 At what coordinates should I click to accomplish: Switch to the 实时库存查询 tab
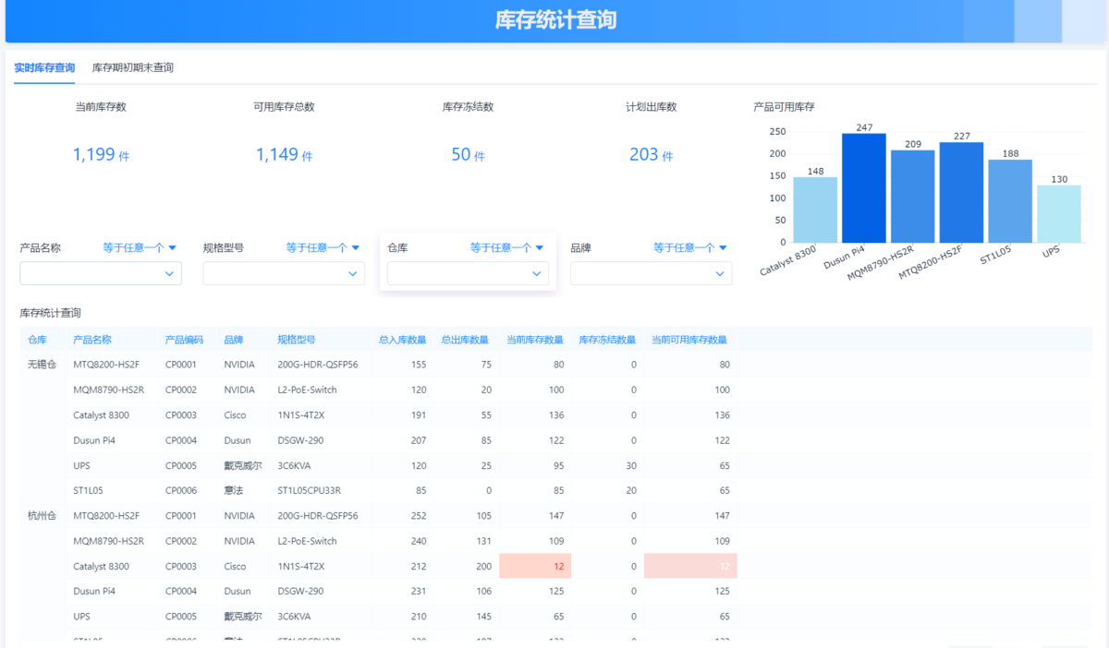point(44,67)
